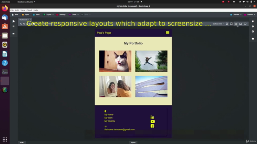Open the Settings toolbar button
Screen dimensions: 257x144
pyautogui.click(x=61, y=14)
